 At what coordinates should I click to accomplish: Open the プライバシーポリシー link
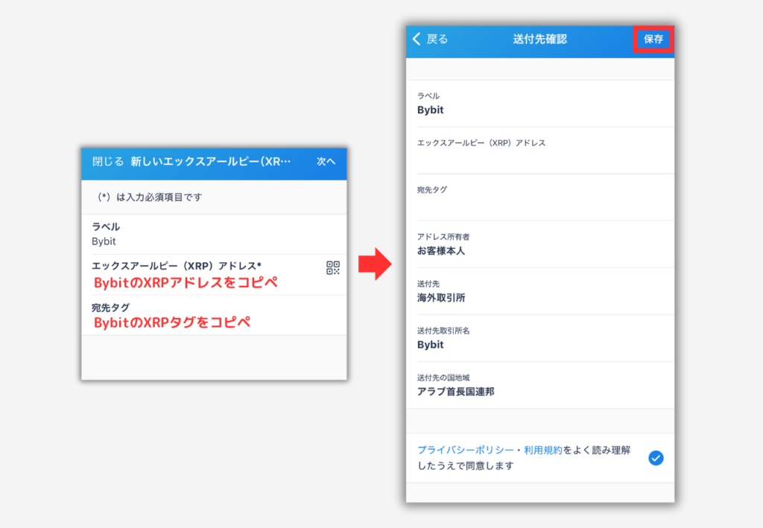pos(466,451)
